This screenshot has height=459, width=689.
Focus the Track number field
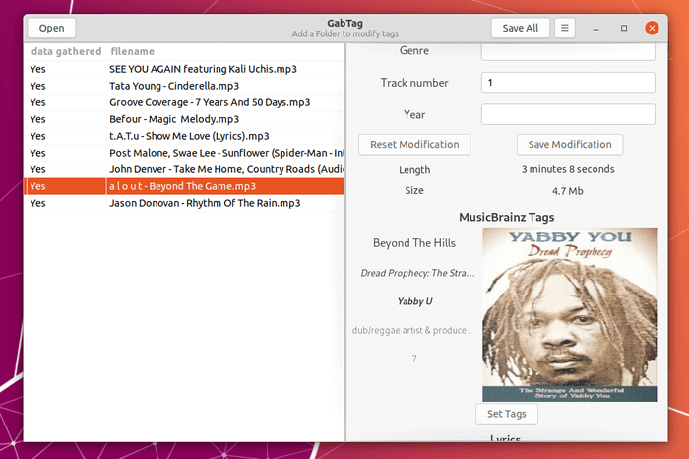[568, 82]
